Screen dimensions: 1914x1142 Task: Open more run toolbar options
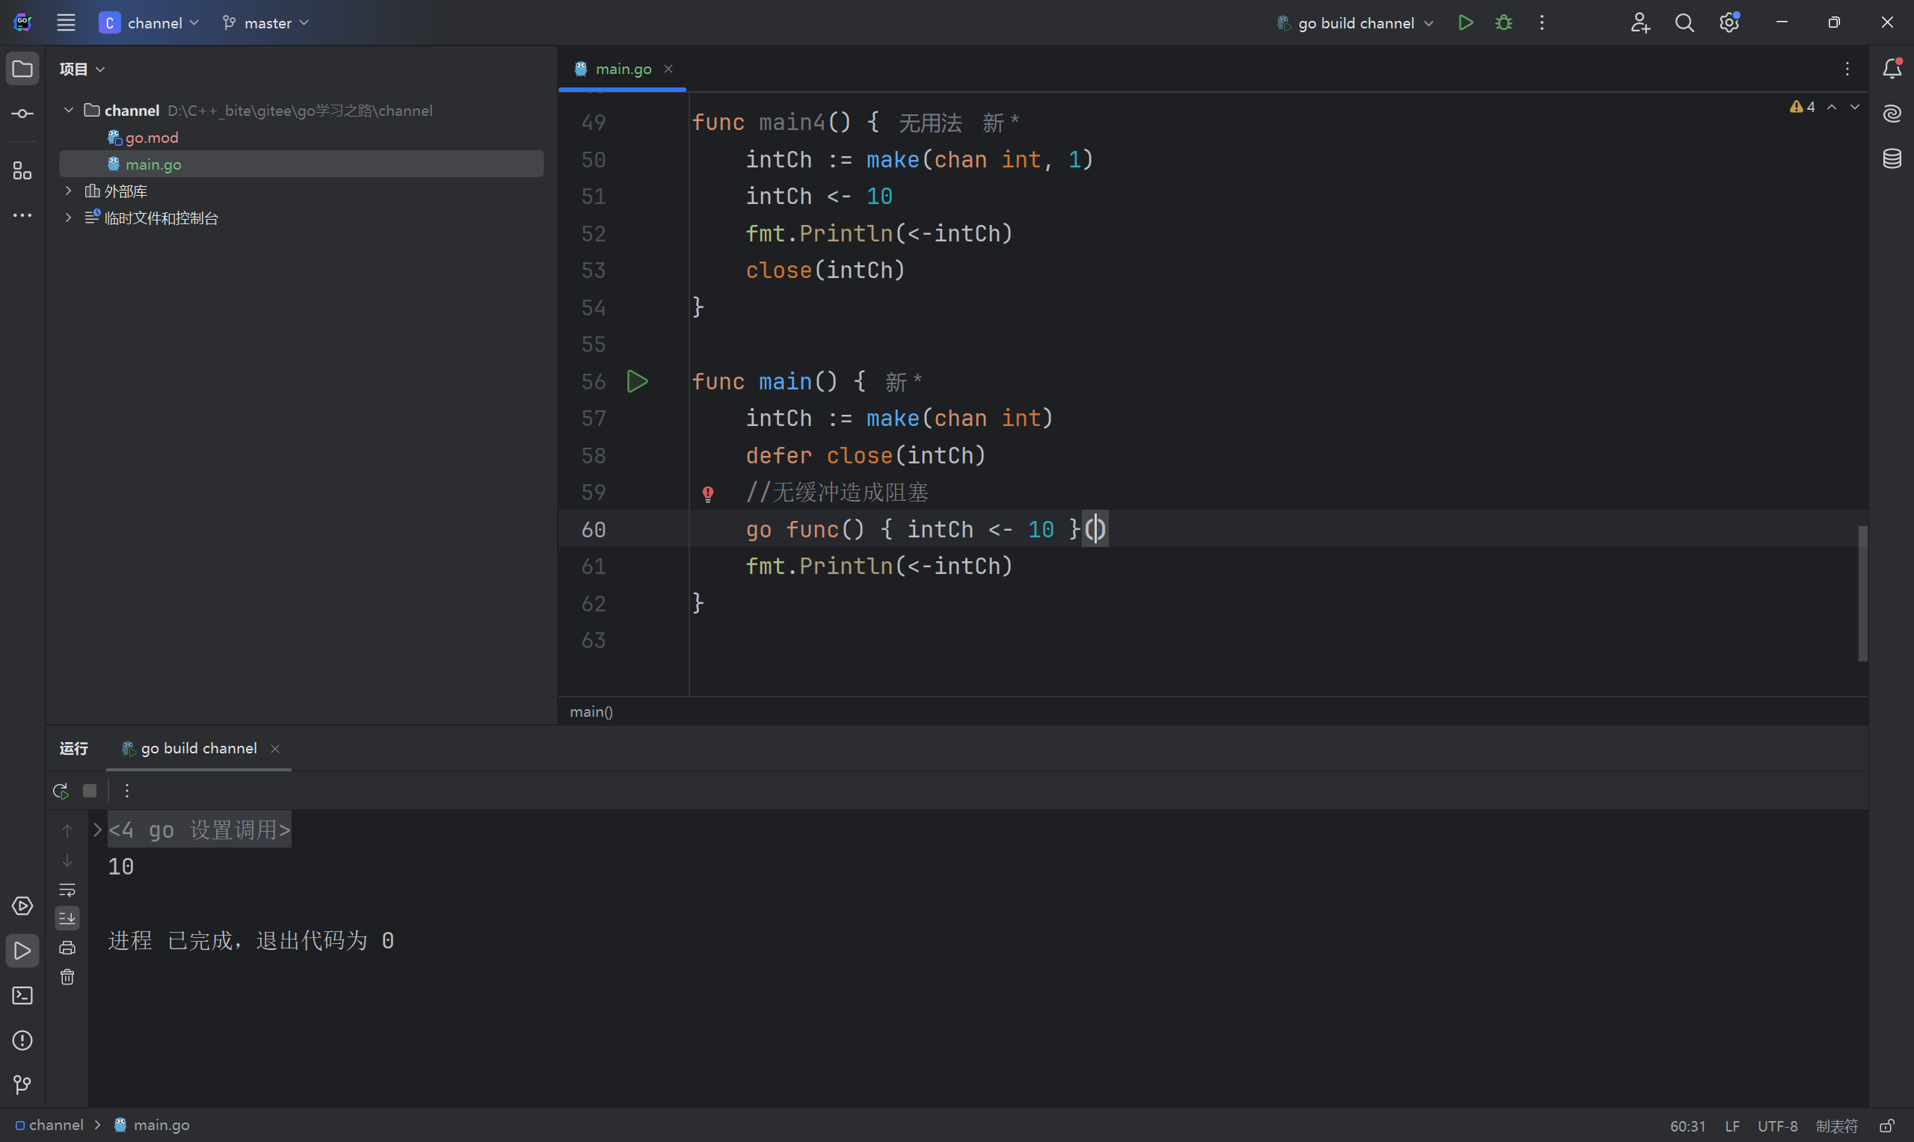pyautogui.click(x=127, y=790)
